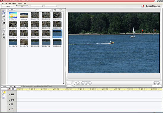Screen dimensions: 163x113
Task: Click the timeline view icon with red marker
Action: coord(9,89)
